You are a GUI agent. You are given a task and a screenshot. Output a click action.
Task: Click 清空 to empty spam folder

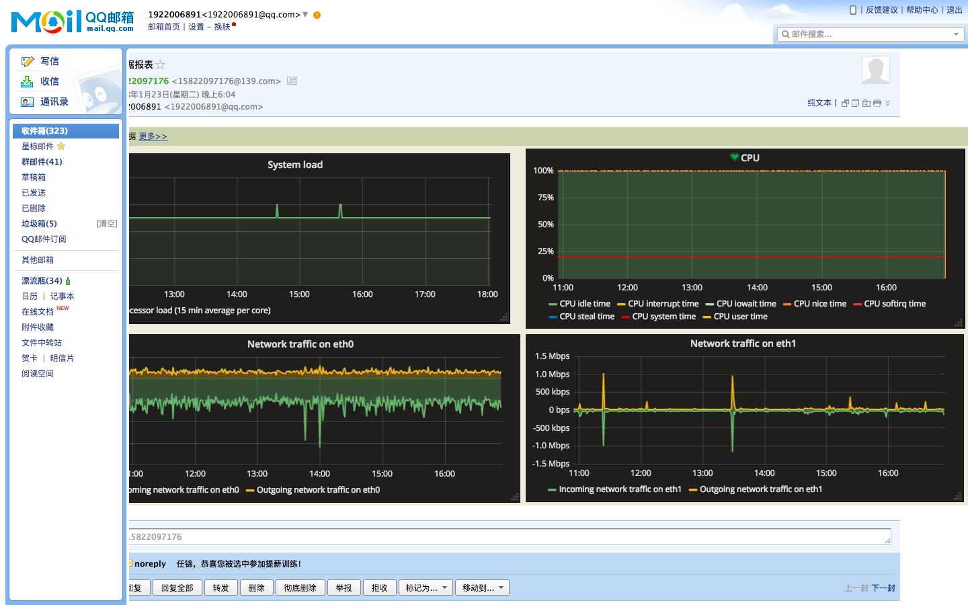point(107,224)
